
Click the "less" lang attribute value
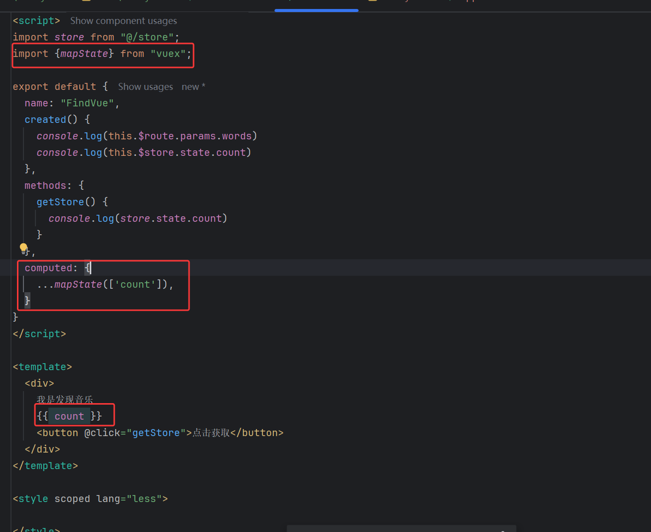tap(144, 499)
